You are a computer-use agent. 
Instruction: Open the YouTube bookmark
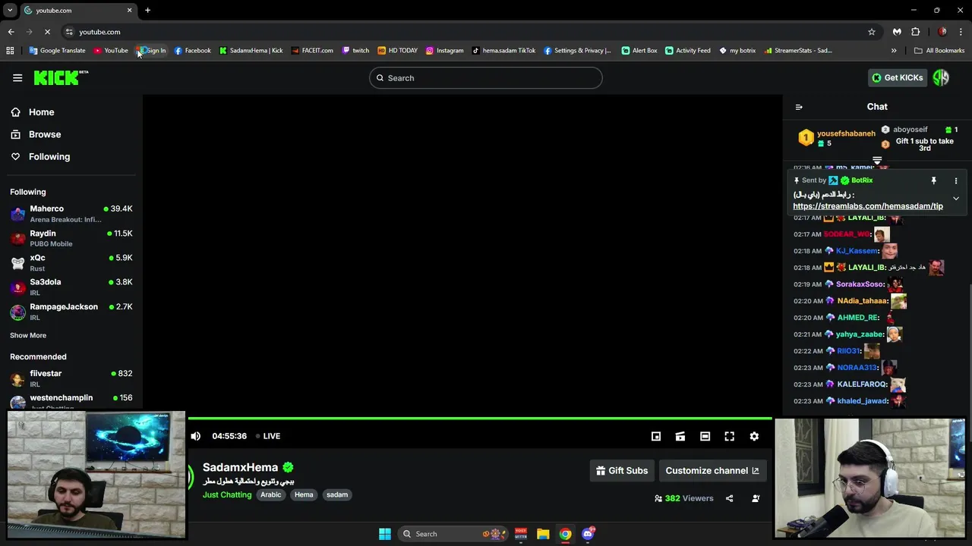[x=111, y=51]
